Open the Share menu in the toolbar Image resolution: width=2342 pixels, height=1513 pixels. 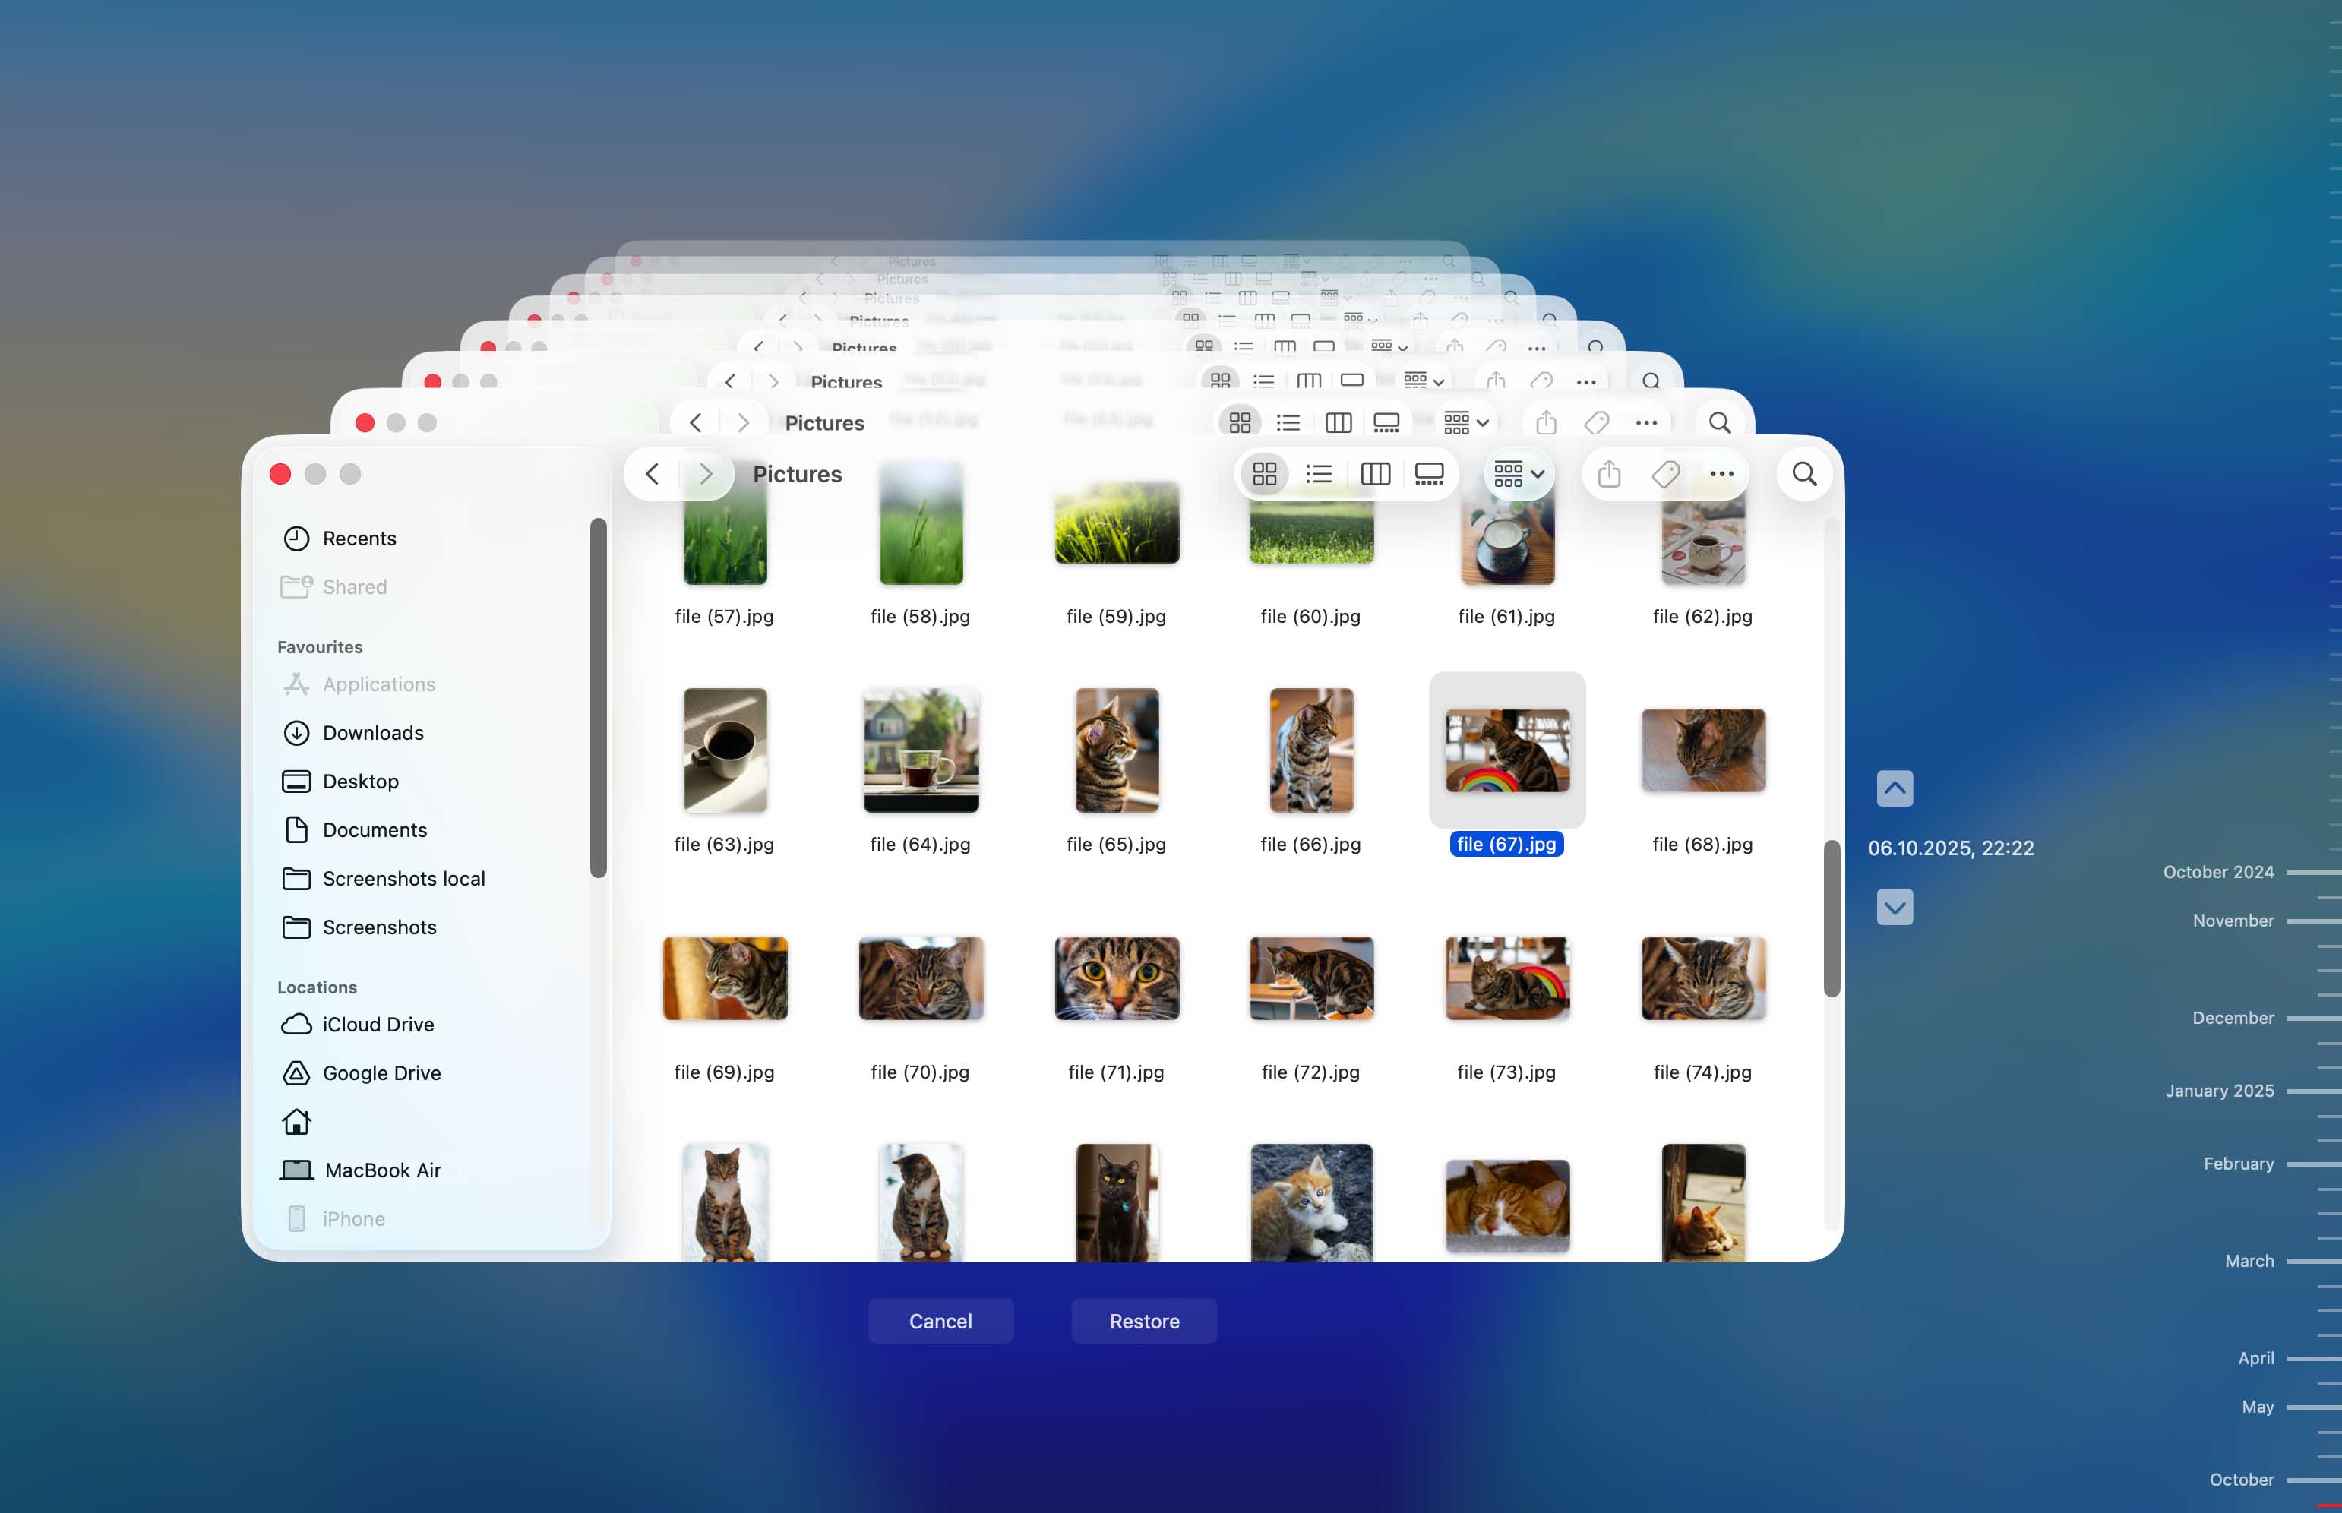click(1608, 473)
